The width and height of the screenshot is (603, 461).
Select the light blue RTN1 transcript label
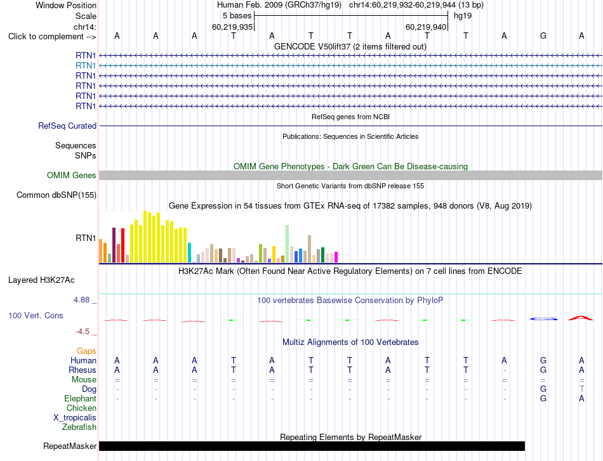[x=86, y=66]
